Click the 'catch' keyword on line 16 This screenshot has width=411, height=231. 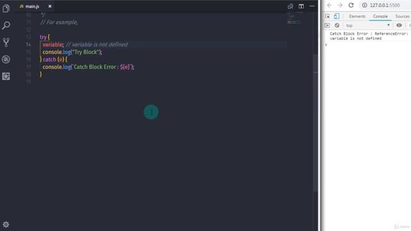tap(49, 60)
